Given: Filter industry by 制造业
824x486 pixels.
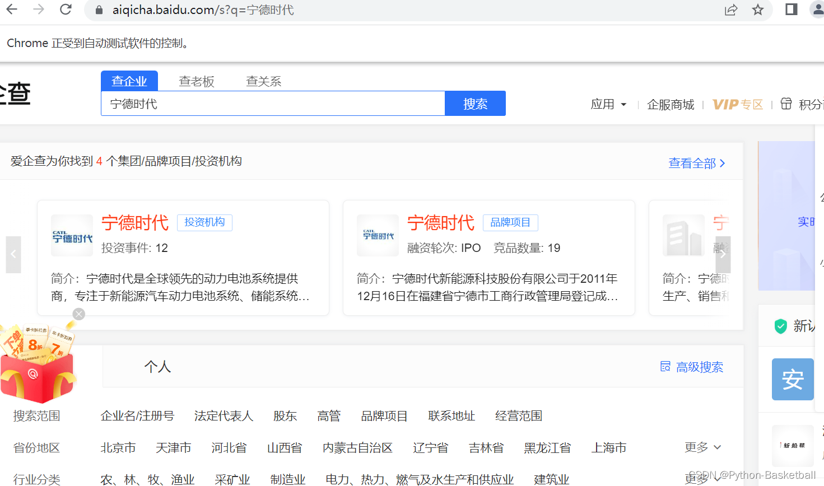Looking at the screenshot, I should (288, 479).
